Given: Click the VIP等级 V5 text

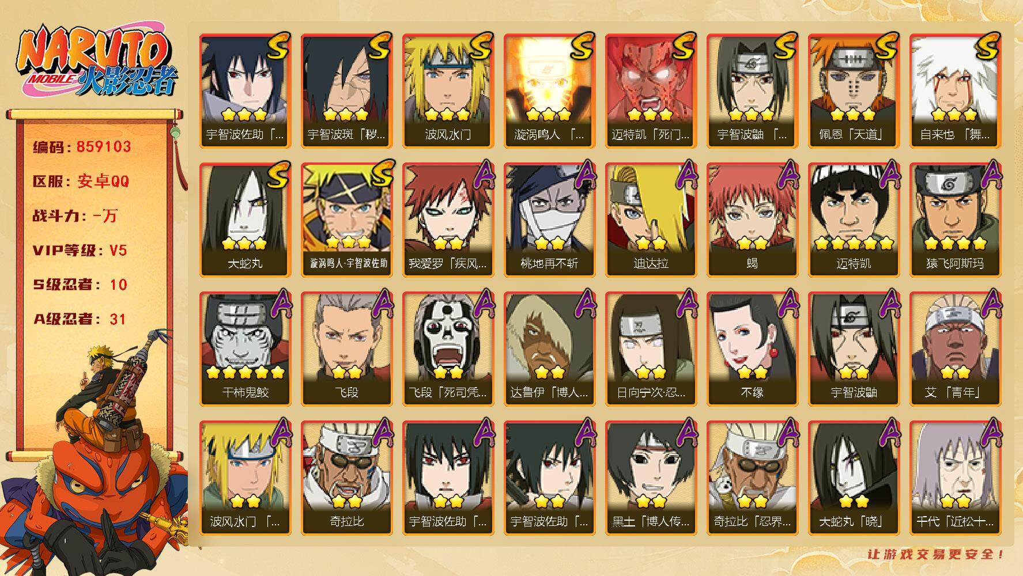Looking at the screenshot, I should 80,251.
